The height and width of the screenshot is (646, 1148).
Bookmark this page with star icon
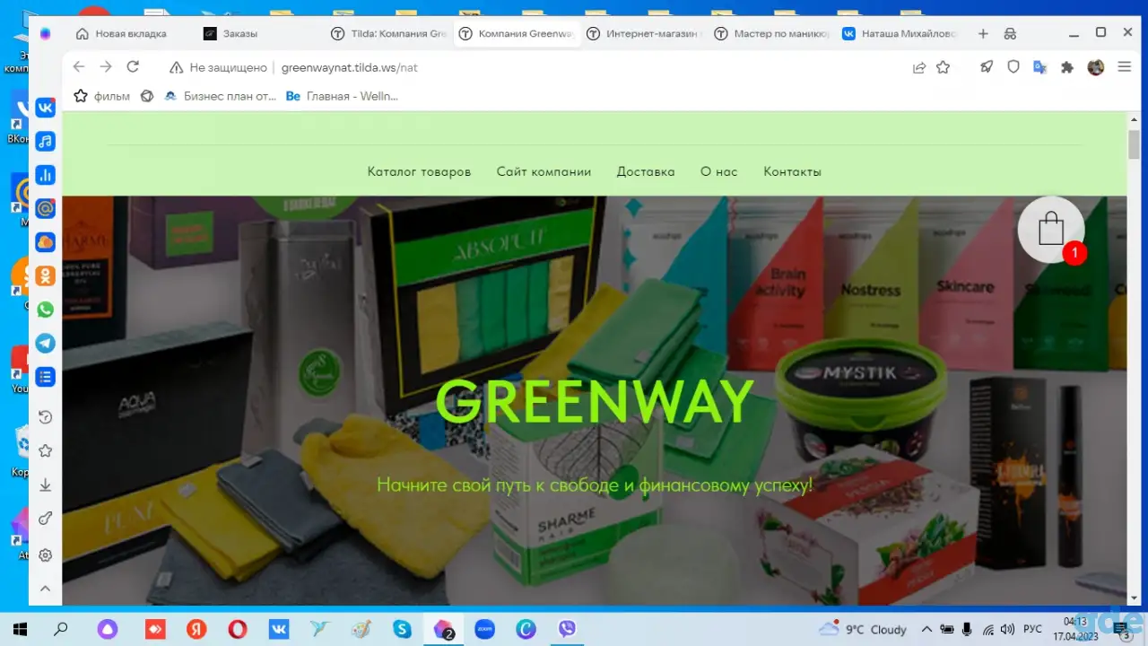click(944, 67)
